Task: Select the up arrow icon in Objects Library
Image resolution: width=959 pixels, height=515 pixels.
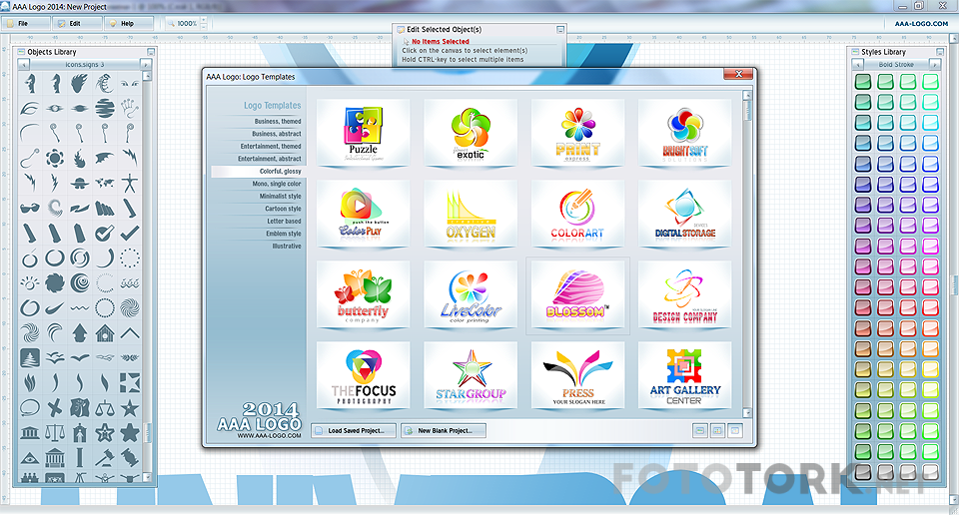Action: (80, 333)
